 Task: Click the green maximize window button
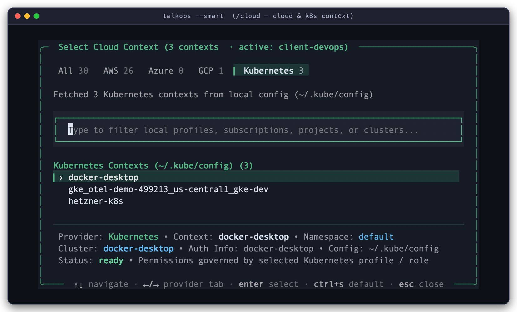(x=37, y=16)
